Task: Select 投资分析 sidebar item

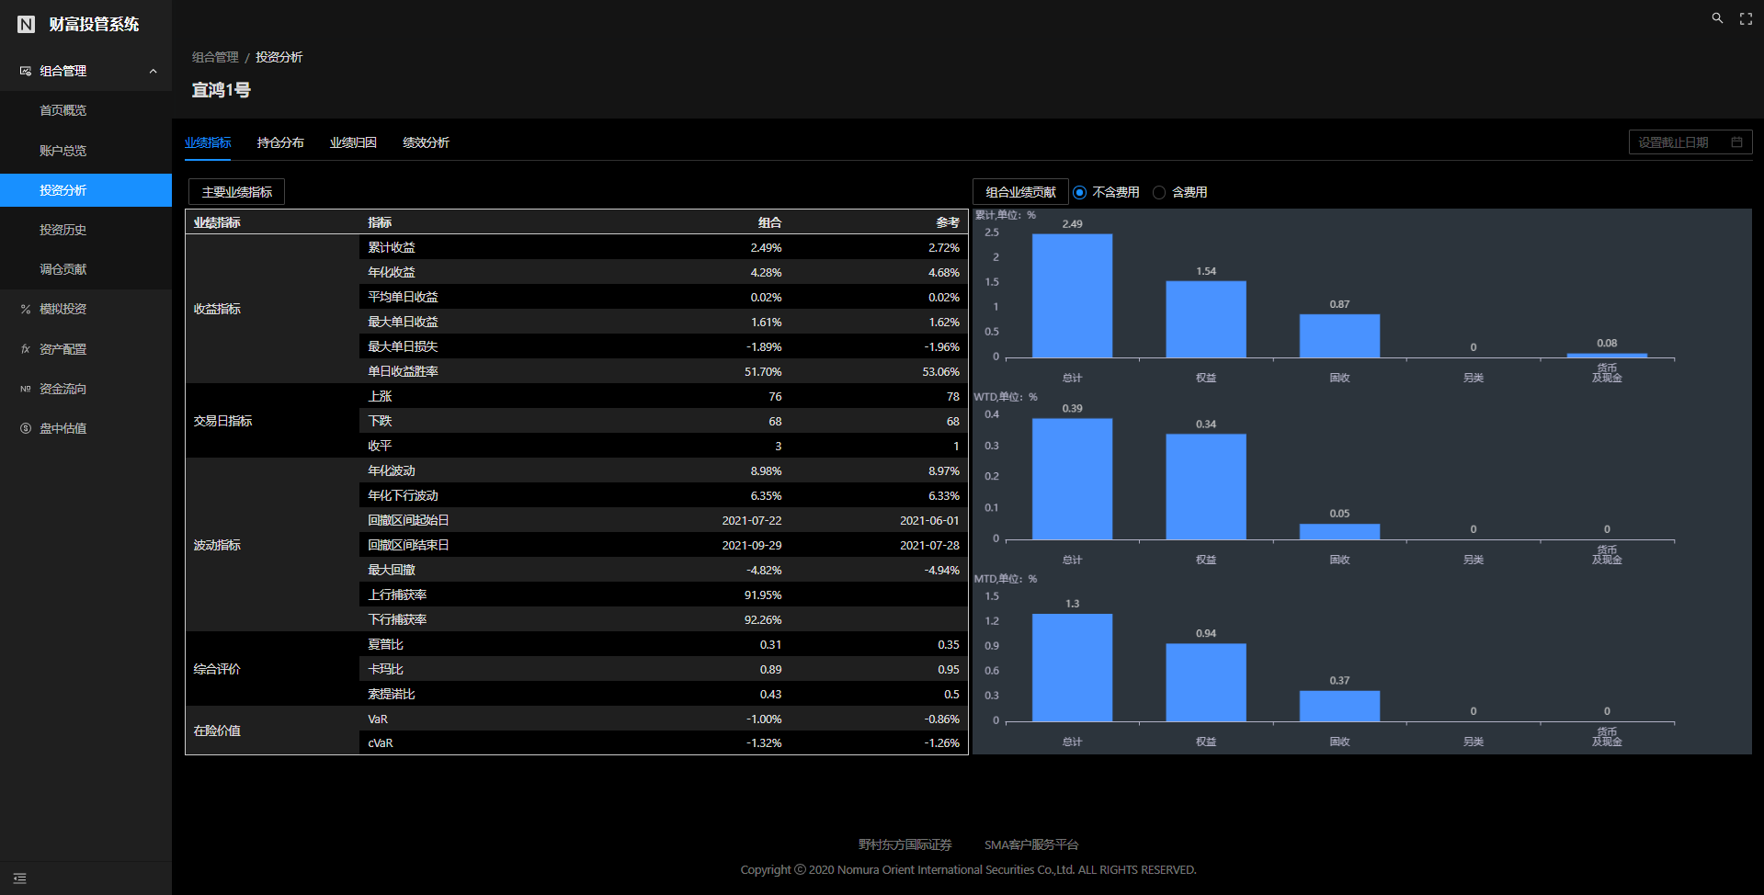Action: coord(85,190)
